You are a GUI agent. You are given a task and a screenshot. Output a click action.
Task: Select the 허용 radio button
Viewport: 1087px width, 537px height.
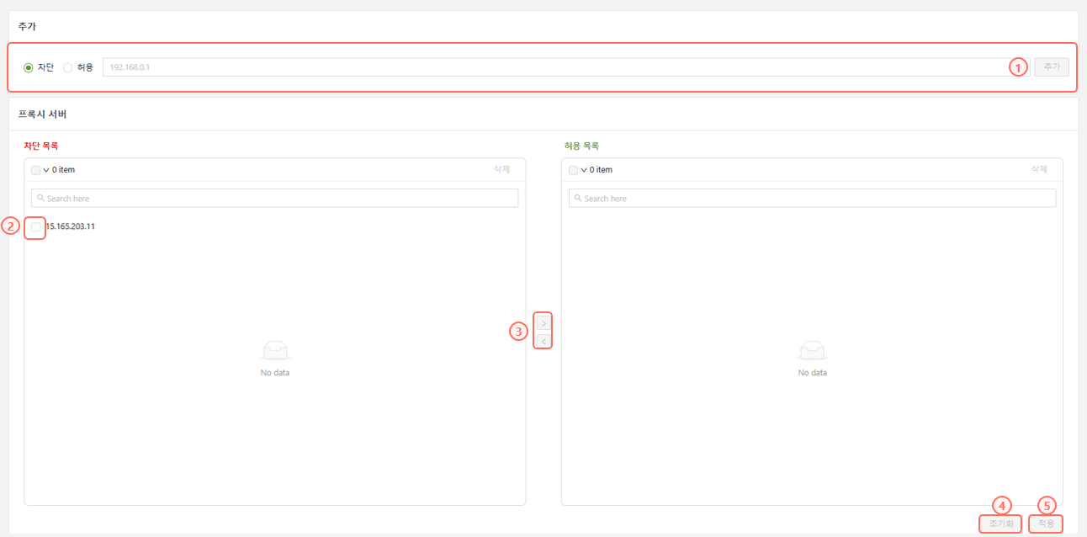click(x=67, y=67)
